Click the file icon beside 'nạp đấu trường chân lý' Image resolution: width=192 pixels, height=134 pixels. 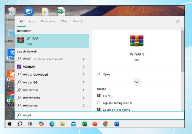point(99,102)
